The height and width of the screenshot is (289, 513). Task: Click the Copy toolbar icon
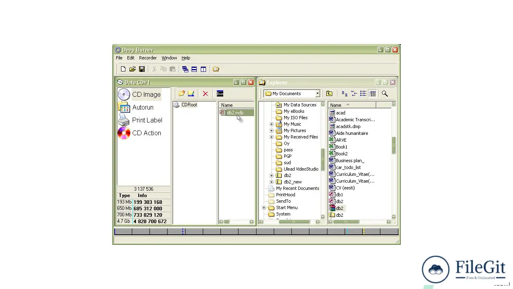164,69
